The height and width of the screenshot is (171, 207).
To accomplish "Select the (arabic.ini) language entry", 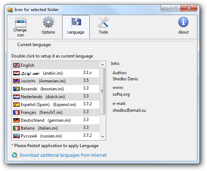I will tap(56, 73).
